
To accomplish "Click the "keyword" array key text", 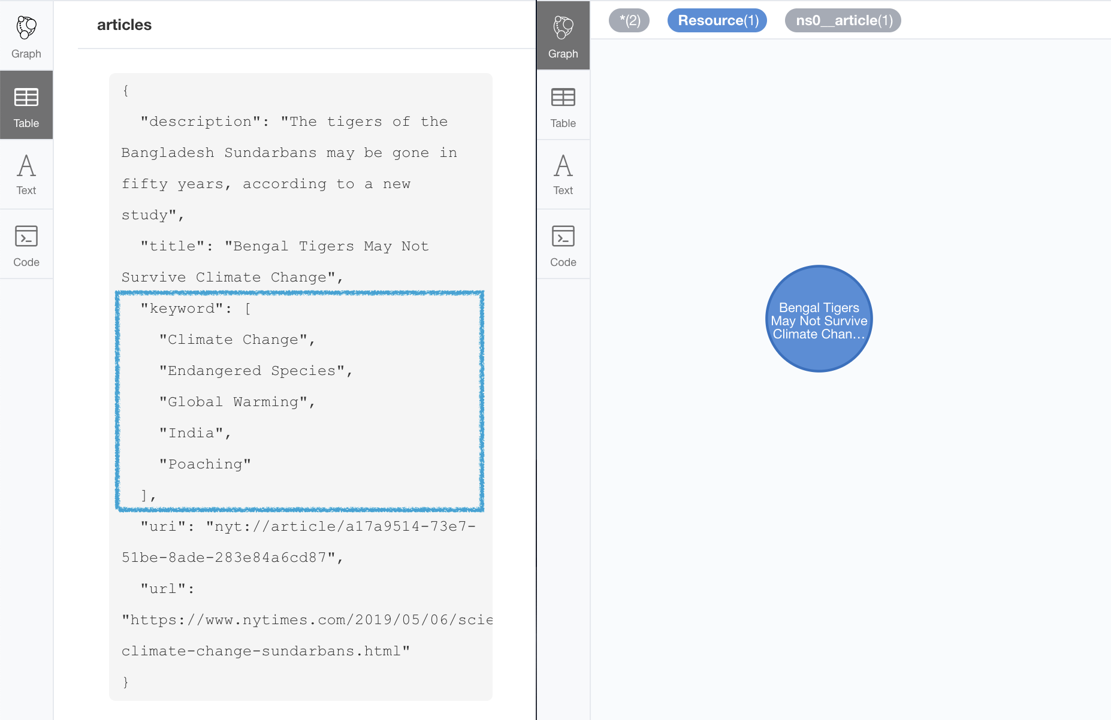I will coord(182,308).
